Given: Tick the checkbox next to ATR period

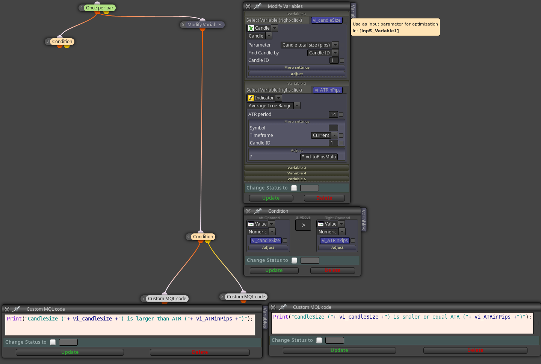Looking at the screenshot, I should [x=341, y=114].
